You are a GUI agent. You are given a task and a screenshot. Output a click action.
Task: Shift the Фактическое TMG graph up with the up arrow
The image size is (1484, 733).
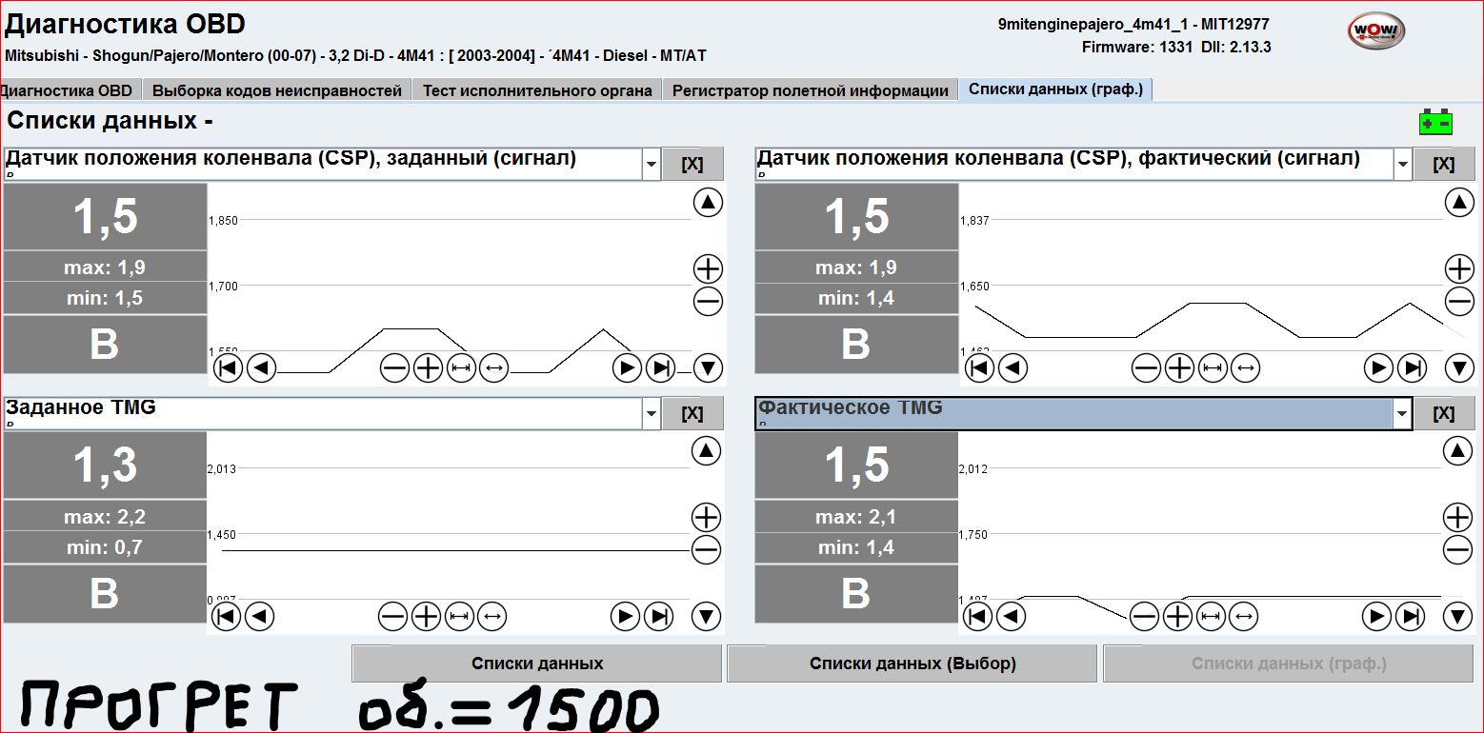[x=1457, y=451]
